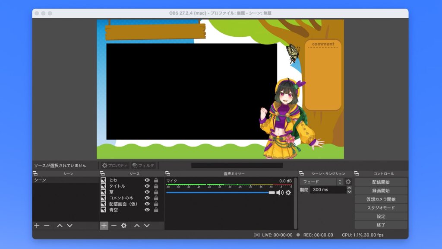The image size is (442, 249).
Task: Move the selected source up with the arrow icon
Action: [x=137, y=226]
